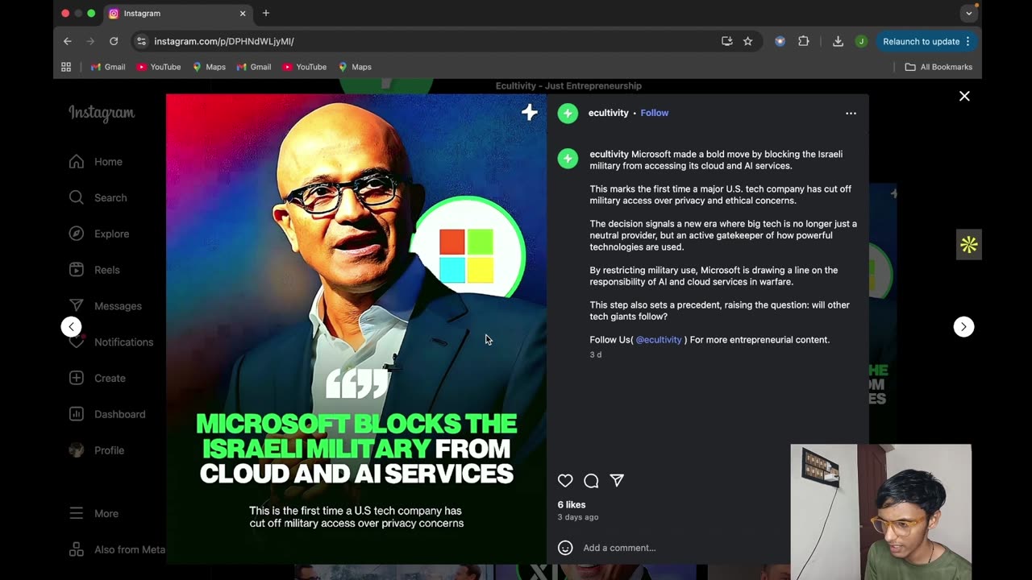Open Notifications in Instagram sidebar

click(111, 342)
